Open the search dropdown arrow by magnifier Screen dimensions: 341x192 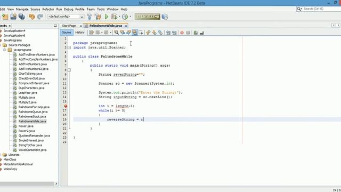pos(302,9)
